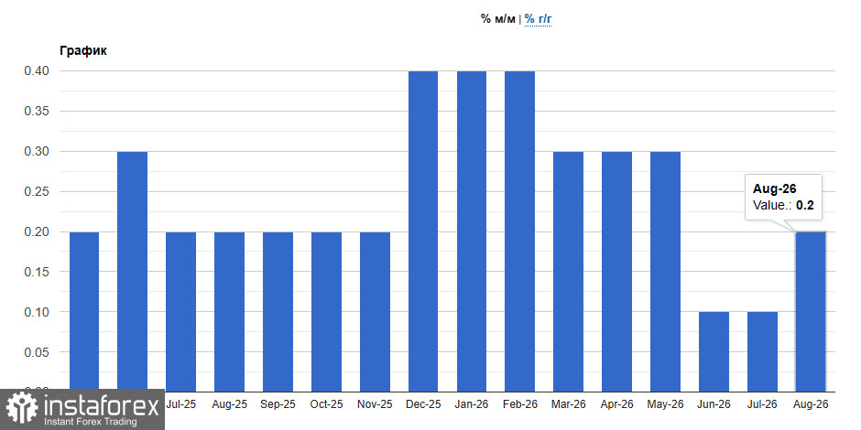Click the Dec-25 bar
Viewport: 861px width, 430px height.
[x=423, y=231]
